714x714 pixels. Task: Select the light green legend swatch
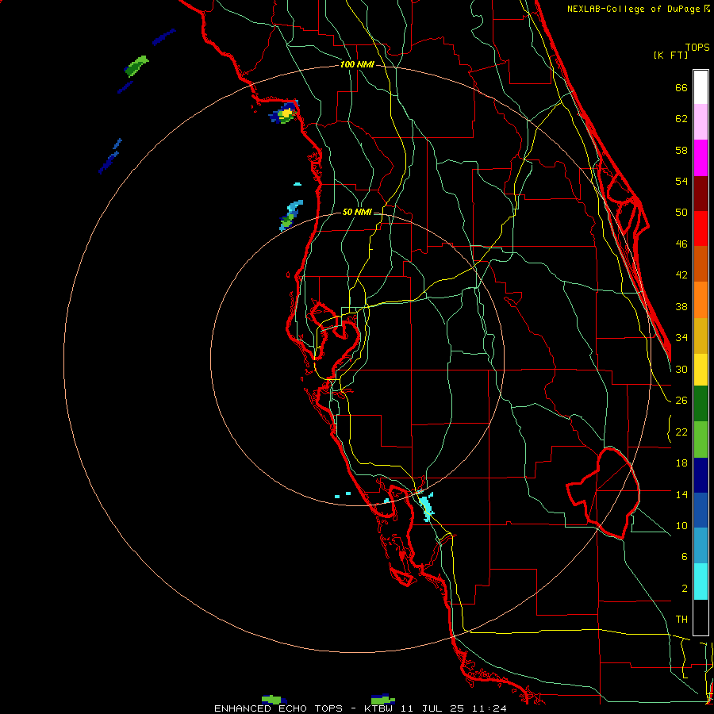(x=701, y=440)
